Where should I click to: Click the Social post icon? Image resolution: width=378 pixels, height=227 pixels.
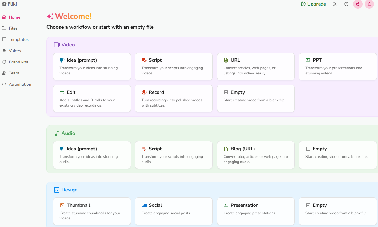[x=144, y=205]
